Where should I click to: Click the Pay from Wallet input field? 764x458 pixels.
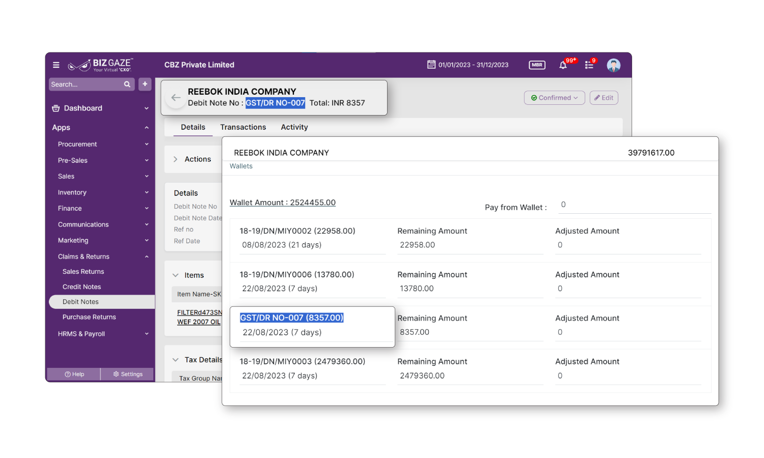pyautogui.click(x=635, y=205)
